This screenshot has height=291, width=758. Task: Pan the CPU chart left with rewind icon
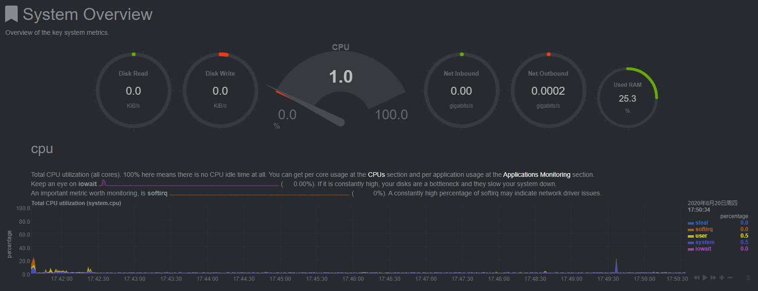click(696, 278)
